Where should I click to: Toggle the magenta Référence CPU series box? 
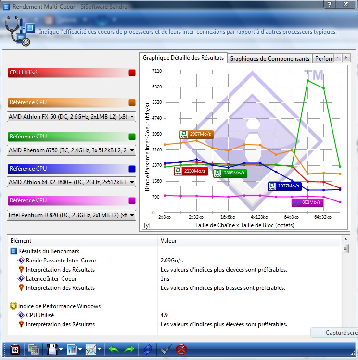pos(132,200)
